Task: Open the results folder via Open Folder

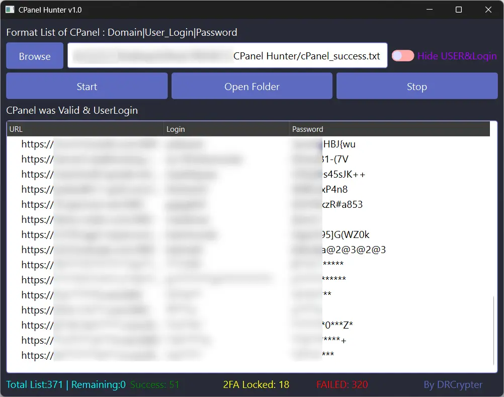Action: (251, 86)
